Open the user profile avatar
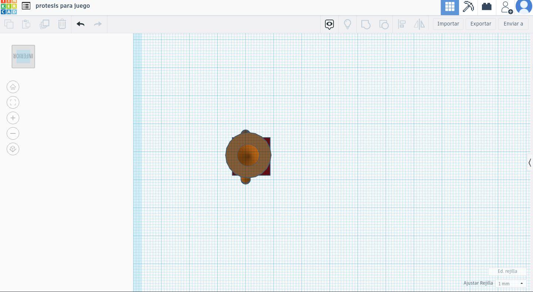 (x=524, y=7)
